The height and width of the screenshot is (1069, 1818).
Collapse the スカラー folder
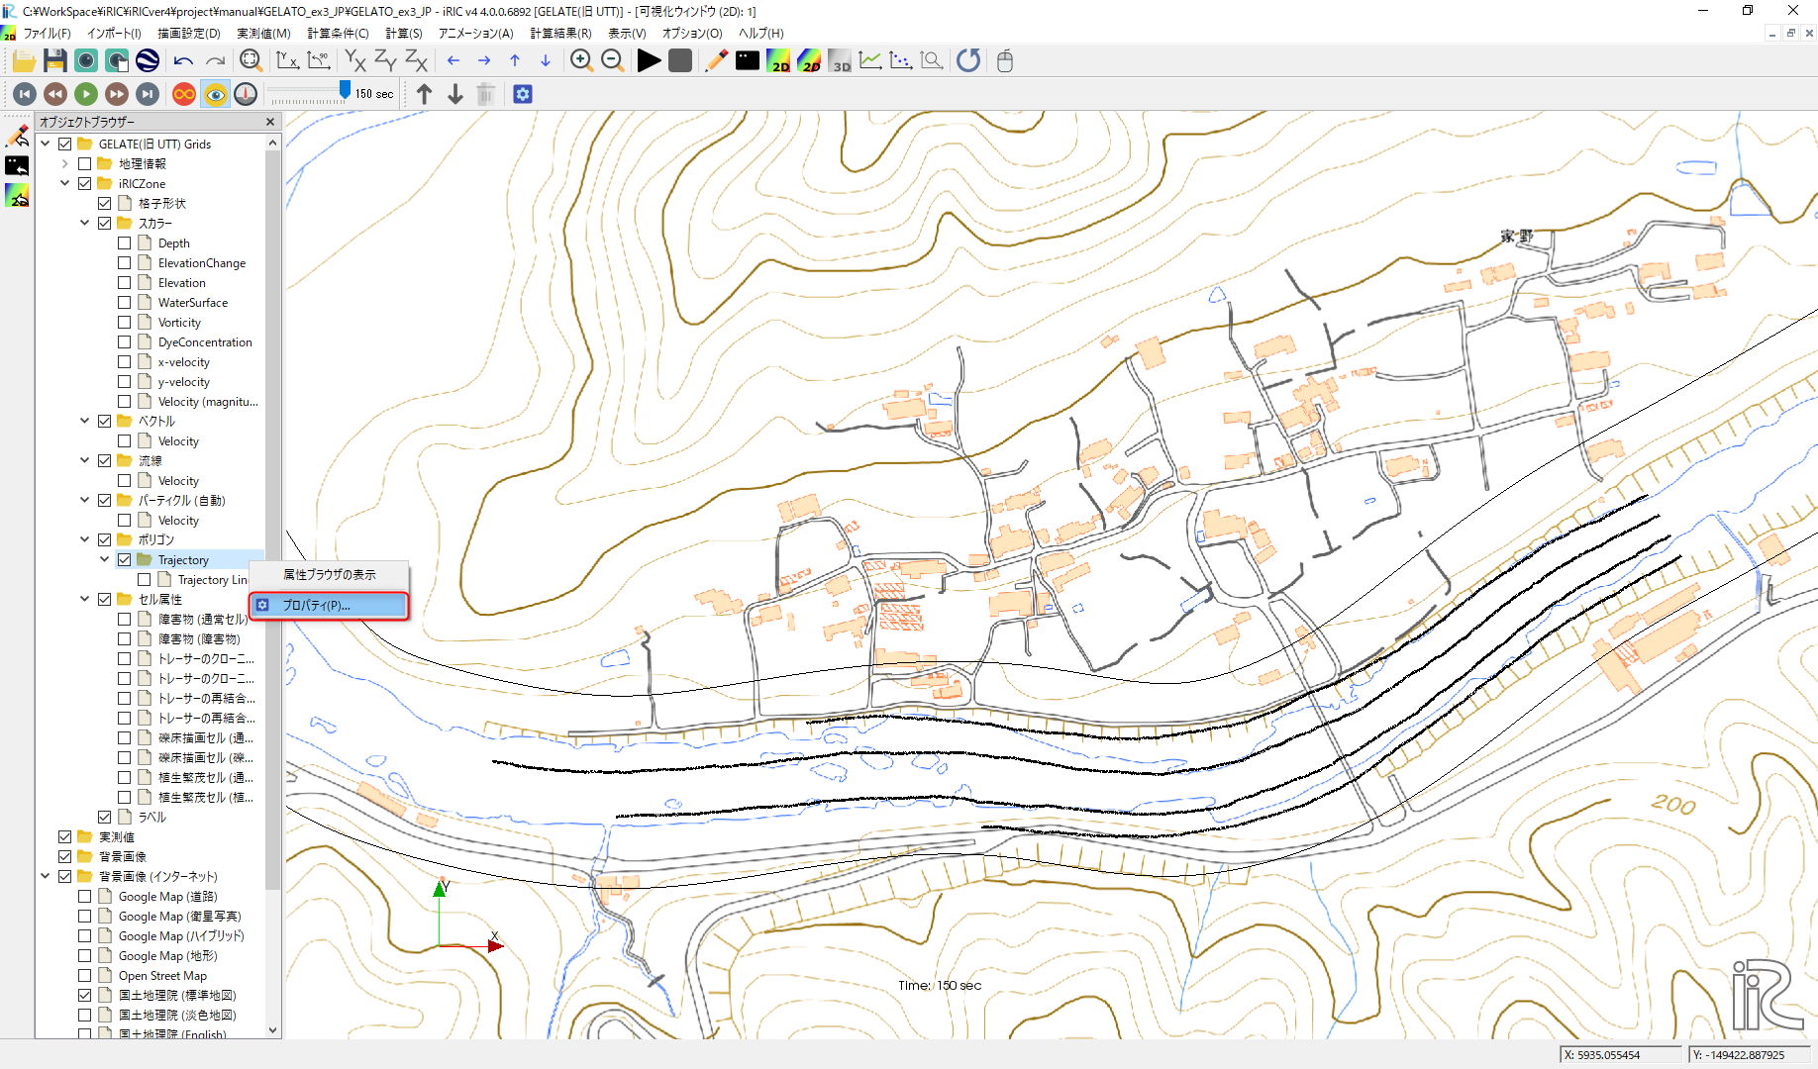click(x=85, y=224)
